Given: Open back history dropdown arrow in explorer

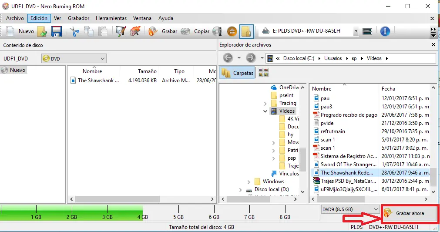Looking at the screenshot, I should (239, 58).
